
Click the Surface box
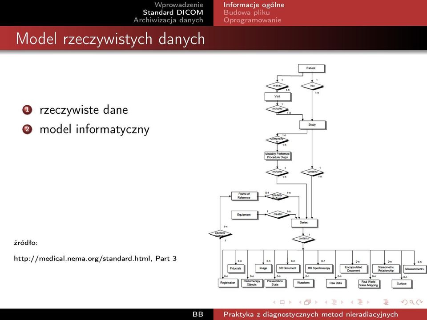click(x=402, y=284)
